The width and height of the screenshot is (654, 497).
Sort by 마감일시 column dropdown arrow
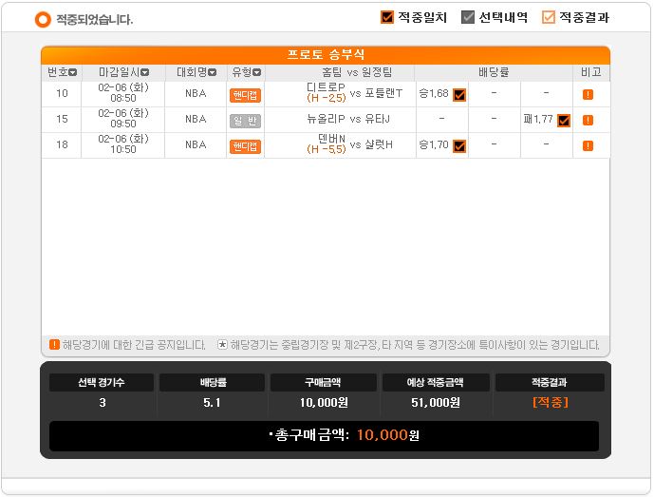pos(144,72)
